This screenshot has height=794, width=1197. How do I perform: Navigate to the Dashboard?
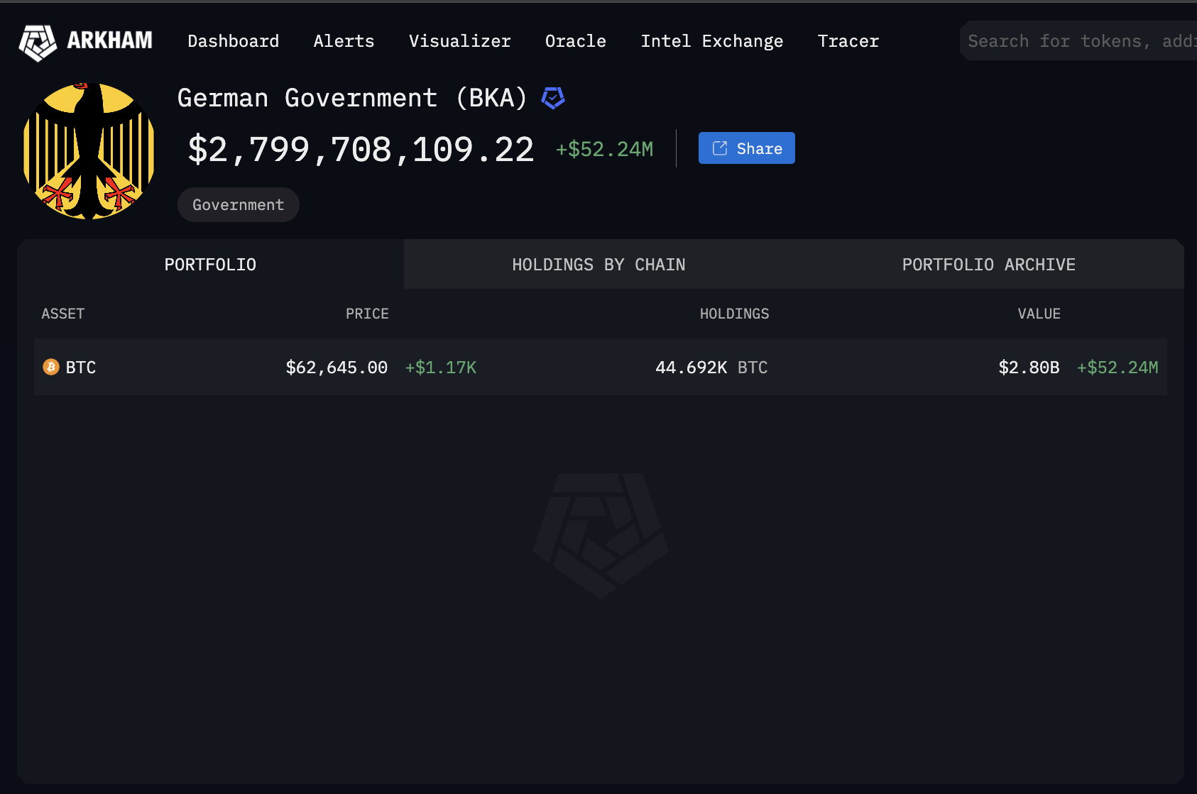point(233,41)
